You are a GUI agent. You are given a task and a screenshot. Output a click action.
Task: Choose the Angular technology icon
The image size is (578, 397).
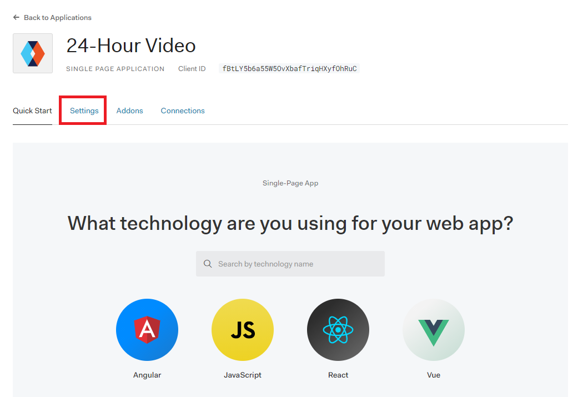pos(147,330)
